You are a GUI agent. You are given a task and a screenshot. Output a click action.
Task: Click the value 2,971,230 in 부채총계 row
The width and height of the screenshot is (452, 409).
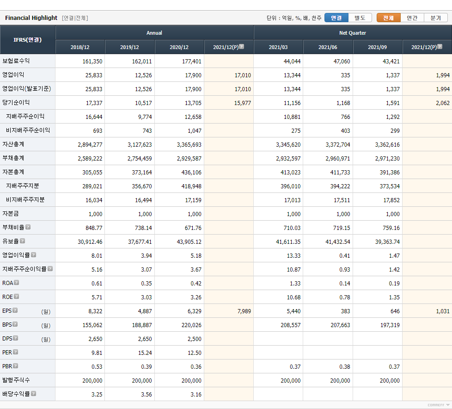tap(387, 158)
